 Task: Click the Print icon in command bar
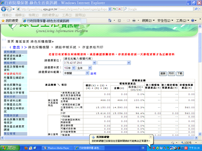click(x=134, y=21)
